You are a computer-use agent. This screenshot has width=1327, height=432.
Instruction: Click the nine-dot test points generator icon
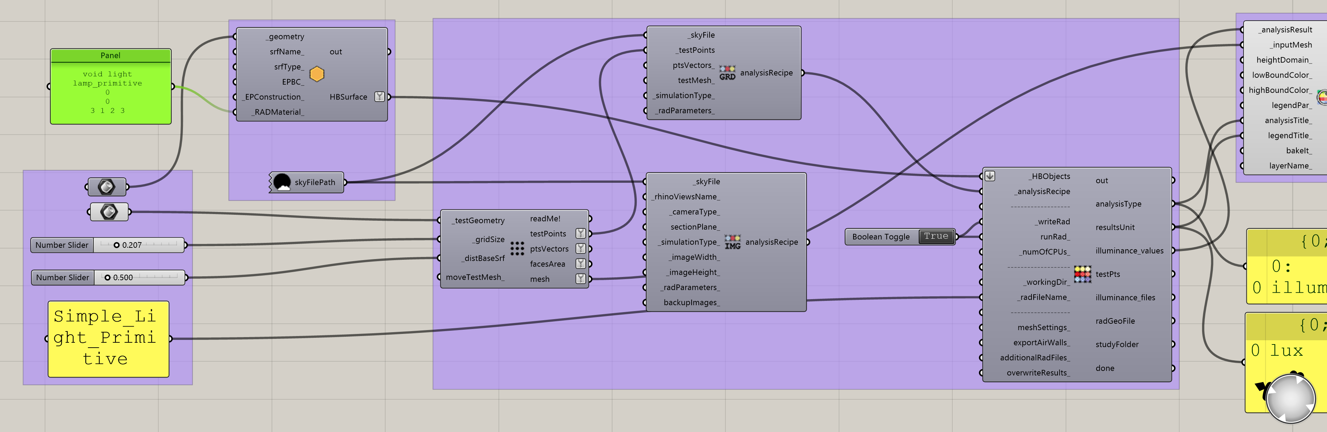click(517, 249)
